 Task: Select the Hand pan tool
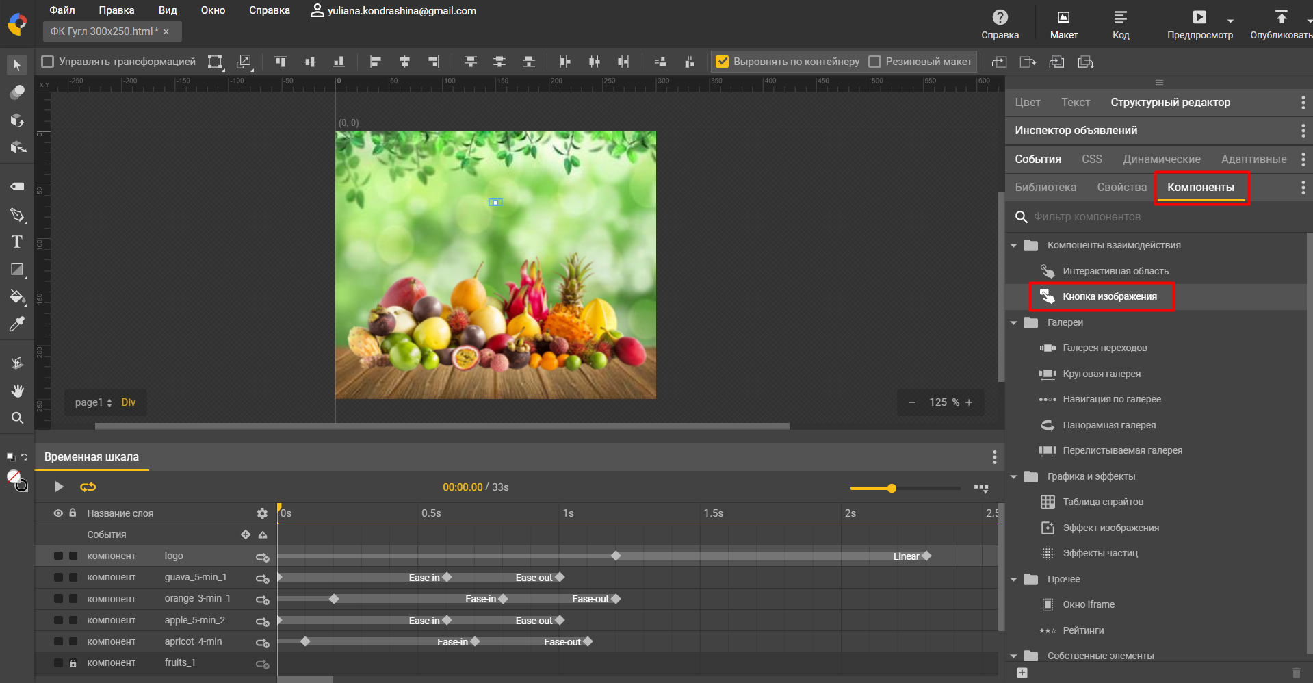[17, 391]
